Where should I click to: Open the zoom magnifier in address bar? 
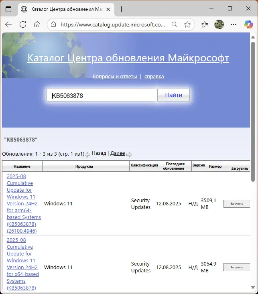pyautogui.click(x=175, y=24)
